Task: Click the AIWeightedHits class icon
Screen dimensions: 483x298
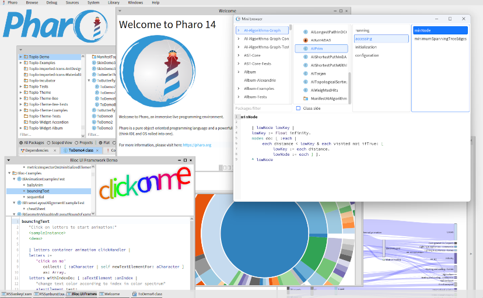Action: (x=306, y=90)
